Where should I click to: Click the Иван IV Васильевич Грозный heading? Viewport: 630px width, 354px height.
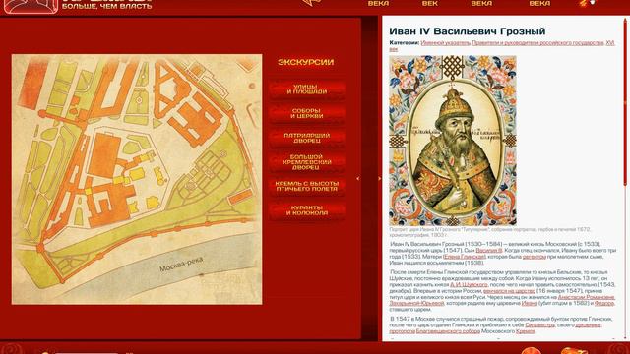[468, 31]
